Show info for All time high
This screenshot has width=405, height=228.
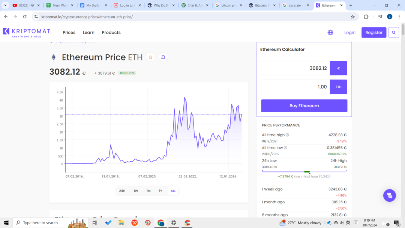tap(287, 135)
